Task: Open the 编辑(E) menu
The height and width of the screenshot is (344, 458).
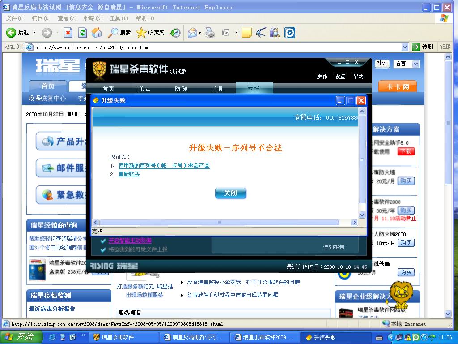Action: (x=41, y=18)
